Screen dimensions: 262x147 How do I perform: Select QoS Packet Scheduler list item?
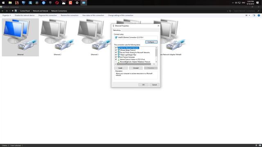point(127,57)
